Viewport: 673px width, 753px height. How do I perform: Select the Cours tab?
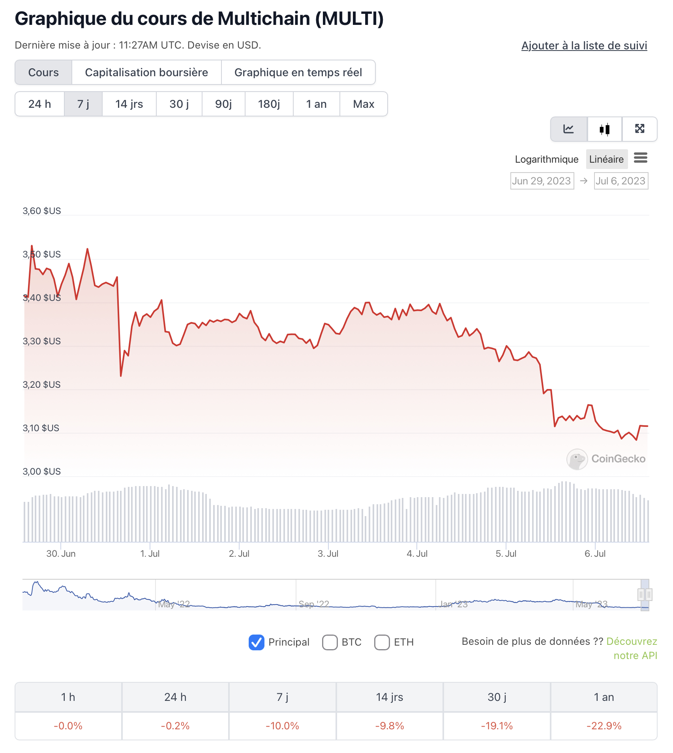coord(43,72)
